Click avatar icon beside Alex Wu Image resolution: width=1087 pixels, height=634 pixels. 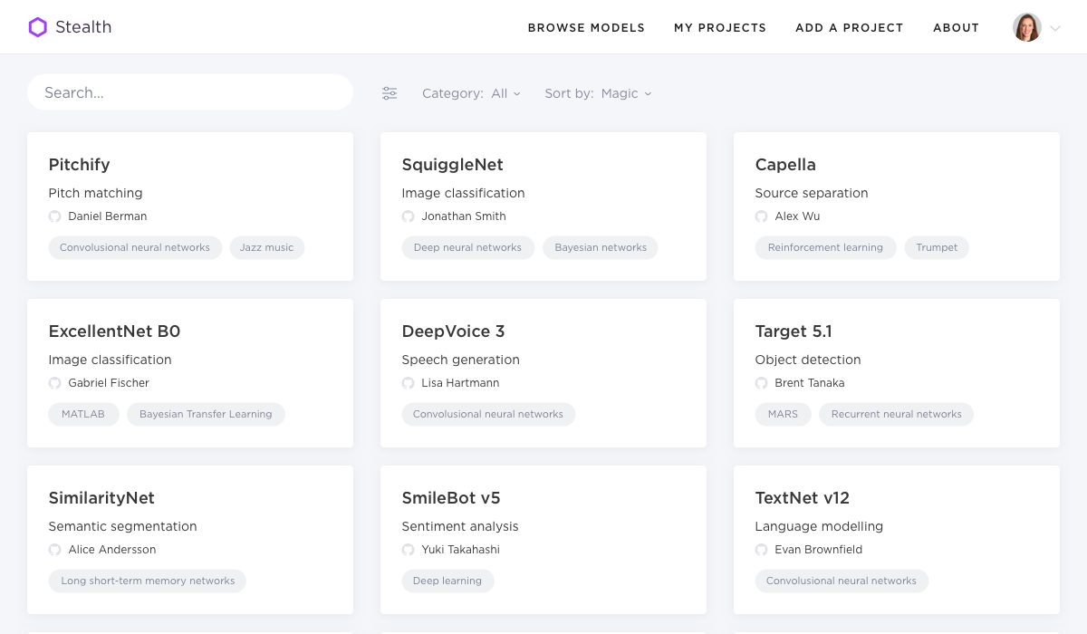click(x=762, y=216)
